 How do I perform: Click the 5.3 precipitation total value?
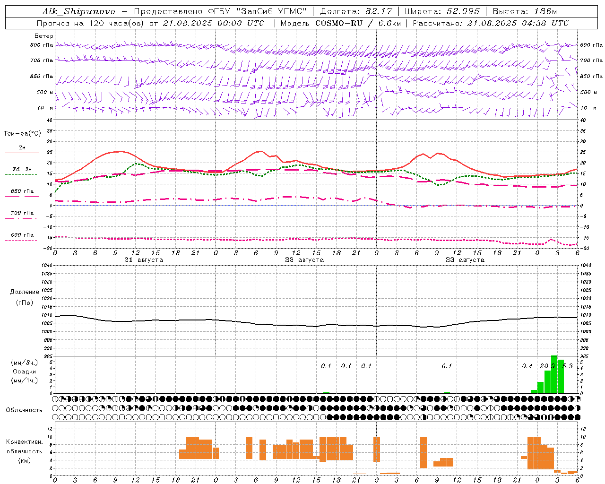pyautogui.click(x=567, y=366)
